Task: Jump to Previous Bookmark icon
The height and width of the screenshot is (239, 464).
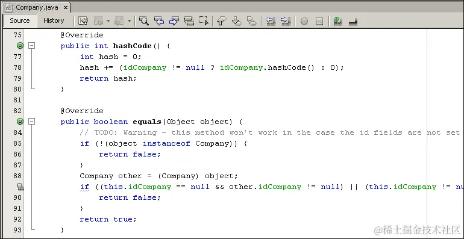Action: tap(221, 21)
